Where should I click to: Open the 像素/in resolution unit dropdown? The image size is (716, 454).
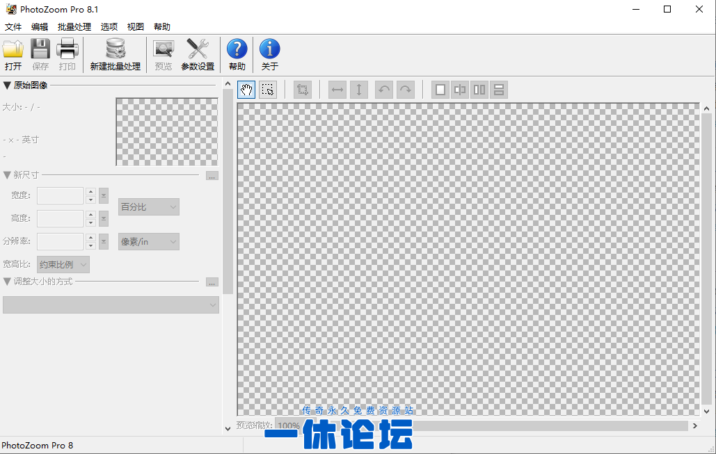pyautogui.click(x=149, y=241)
